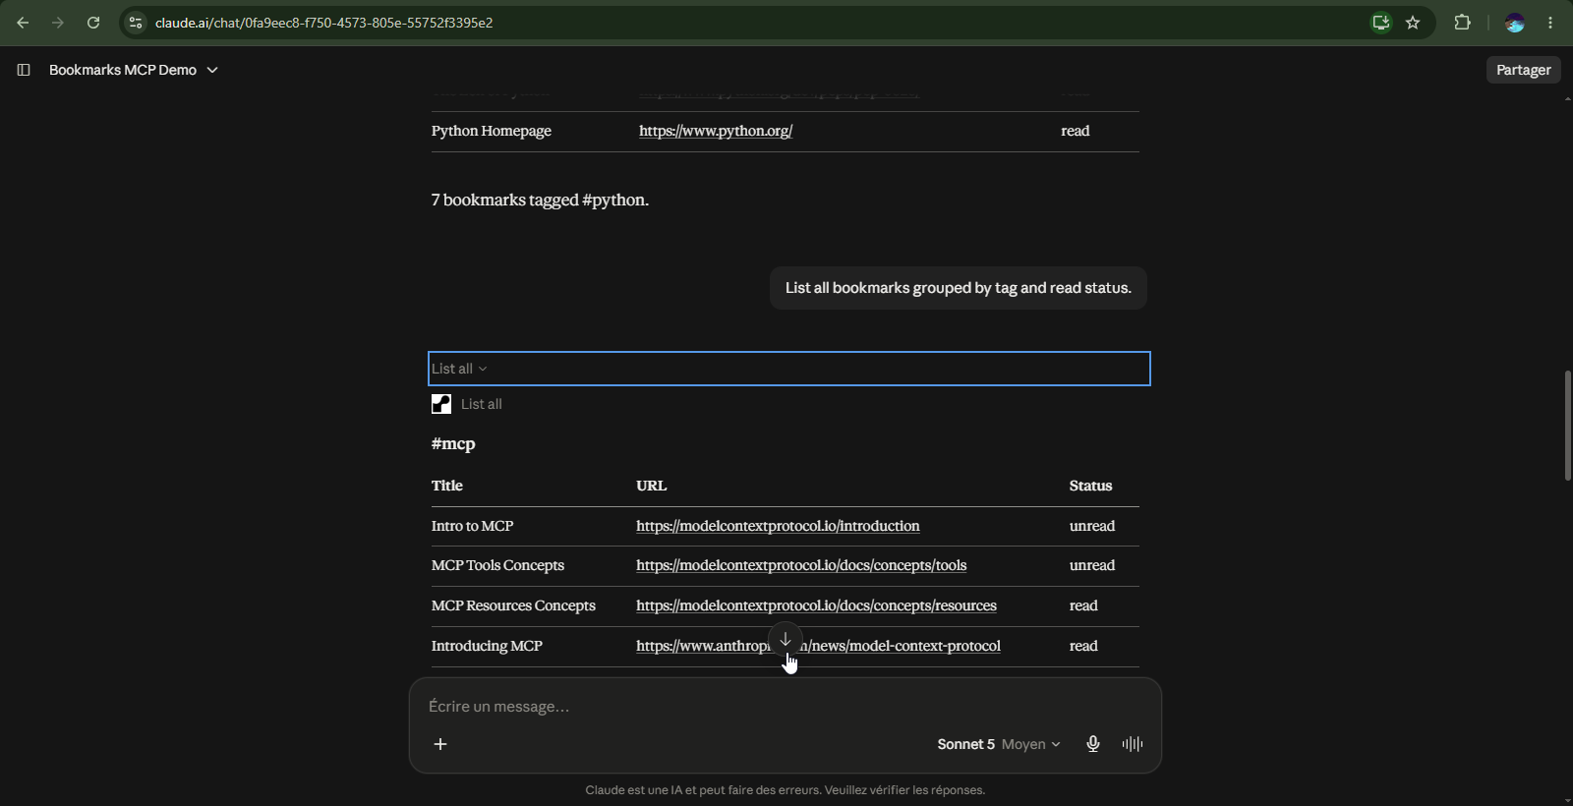Click the read status for Introducing MCP
This screenshot has height=806, width=1573.
click(x=1083, y=646)
